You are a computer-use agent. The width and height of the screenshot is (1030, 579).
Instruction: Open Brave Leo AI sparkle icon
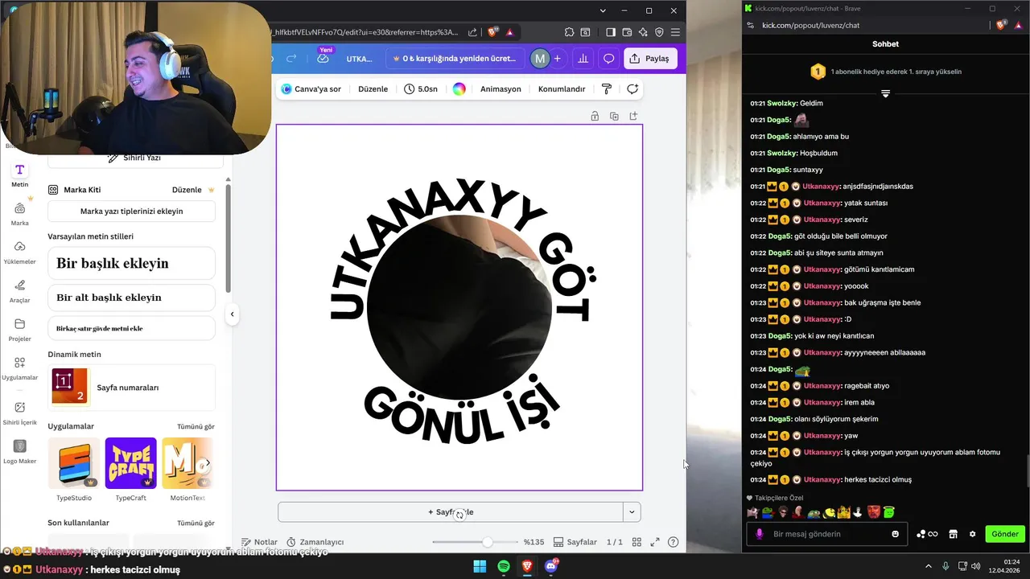pyautogui.click(x=643, y=32)
